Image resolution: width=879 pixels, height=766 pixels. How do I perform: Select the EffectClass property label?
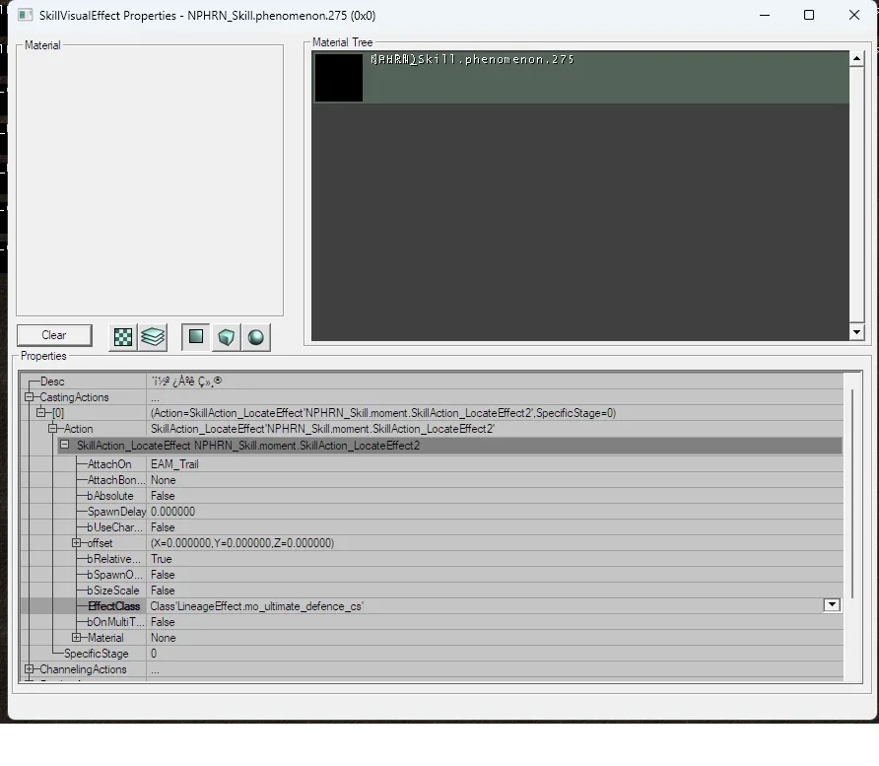point(113,606)
